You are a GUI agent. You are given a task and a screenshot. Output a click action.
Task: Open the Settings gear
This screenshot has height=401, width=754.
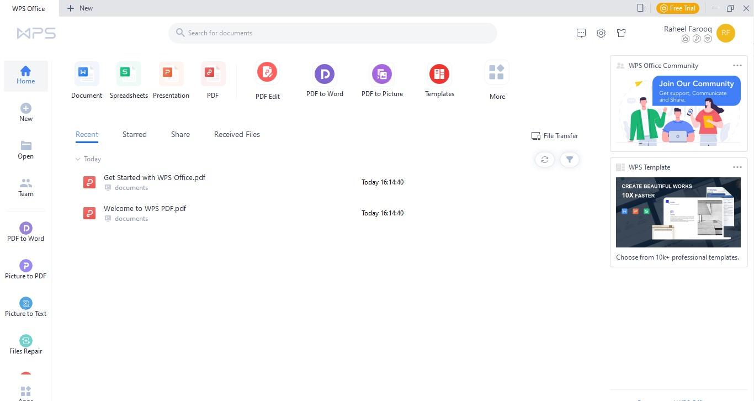pyautogui.click(x=601, y=33)
